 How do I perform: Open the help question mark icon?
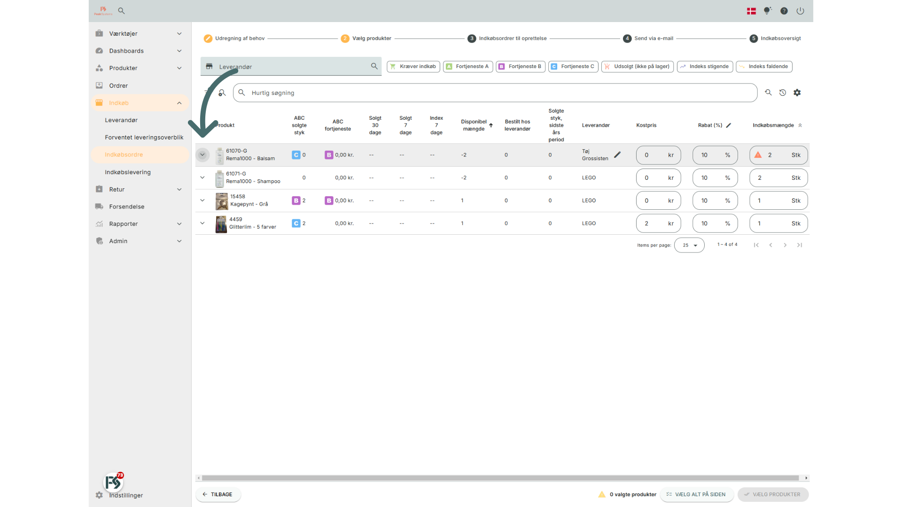click(x=784, y=11)
